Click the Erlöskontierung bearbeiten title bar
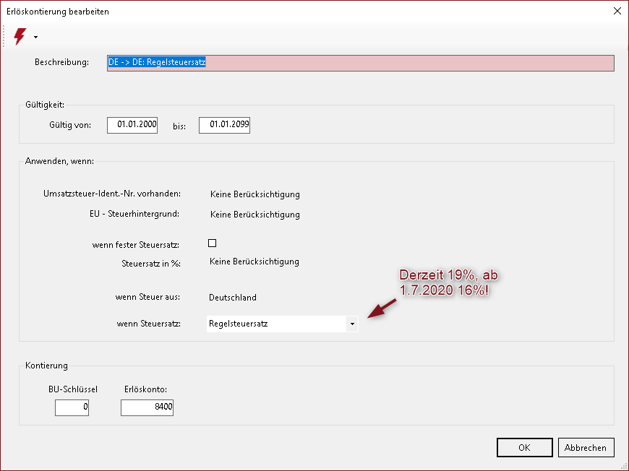This screenshot has width=629, height=471. pos(289,11)
